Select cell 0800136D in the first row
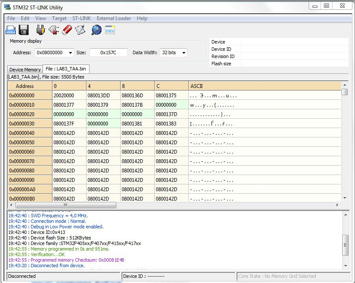This screenshot has height=283, width=355. 137,96
